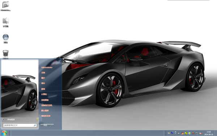Open 默认程序 (Default Programs) in Start menu
This screenshot has width=217, height=136.
tap(45, 111)
